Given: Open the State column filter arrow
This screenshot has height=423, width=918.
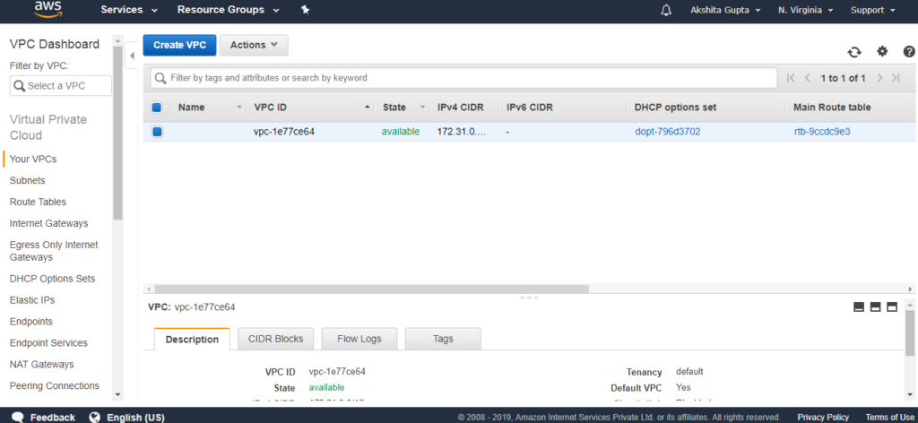Looking at the screenshot, I should point(423,108).
